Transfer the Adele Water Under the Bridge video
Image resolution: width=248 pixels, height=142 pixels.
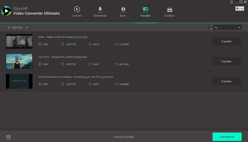[x=226, y=41]
